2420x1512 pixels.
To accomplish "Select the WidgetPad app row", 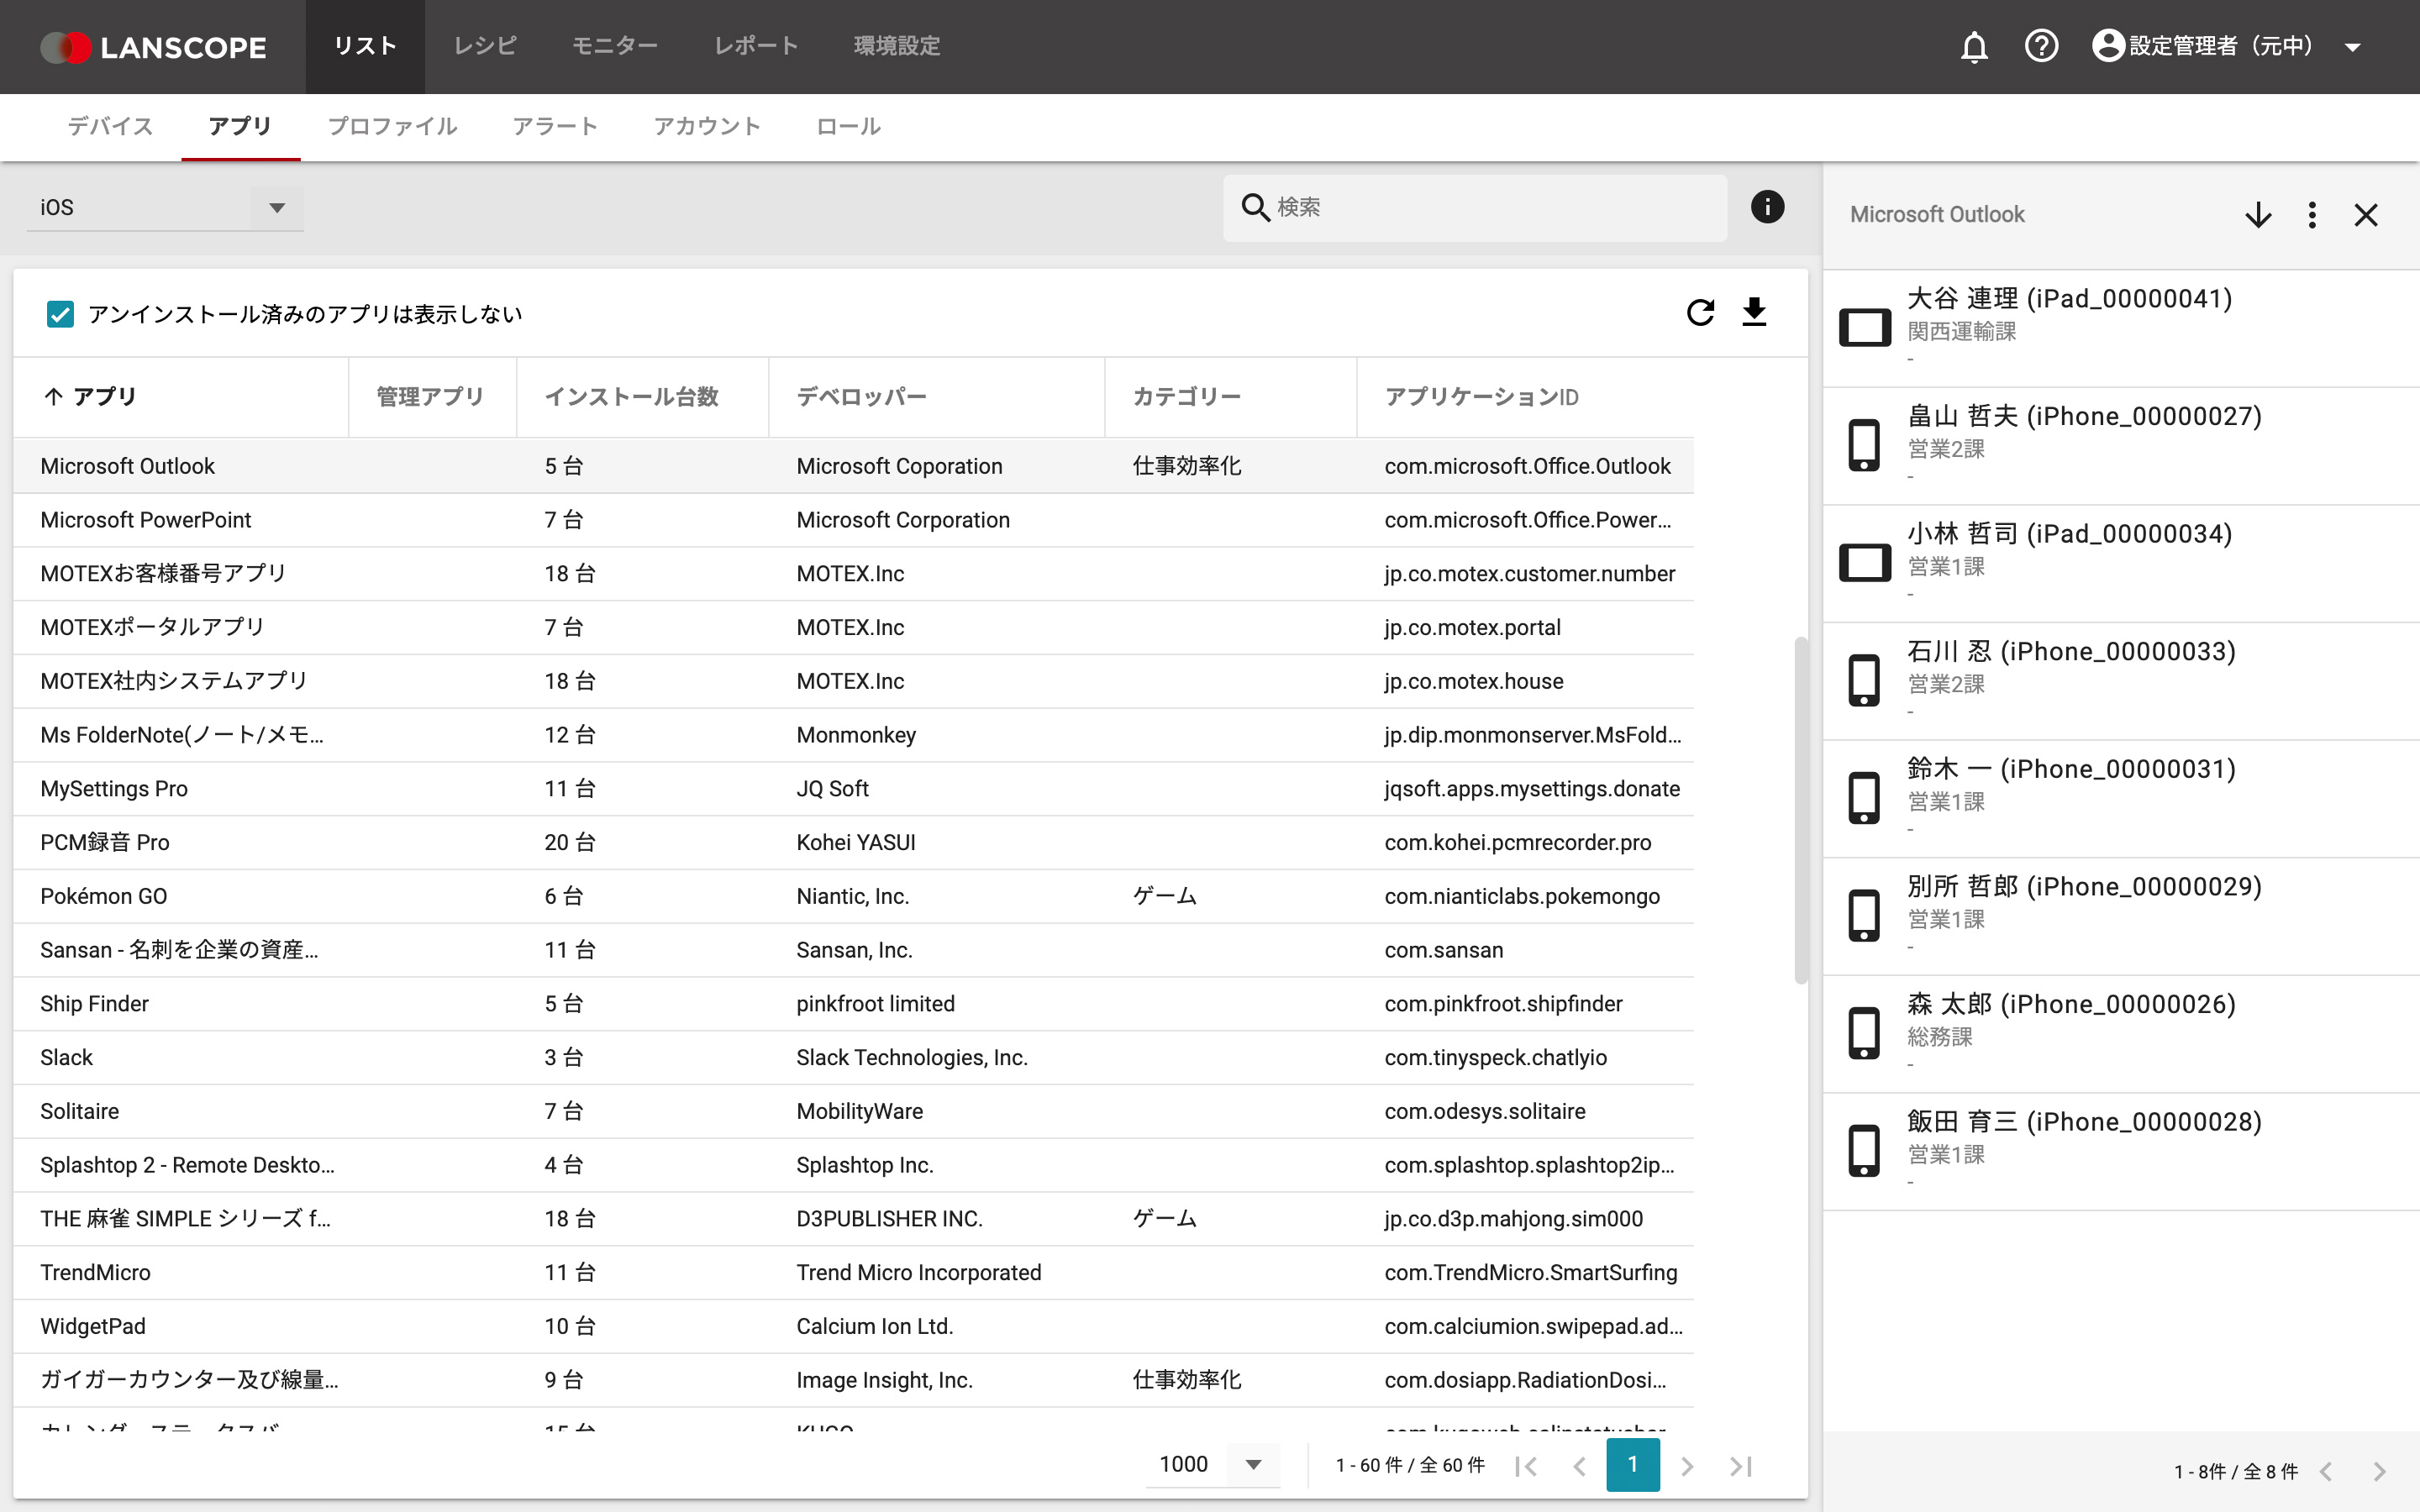I will [x=853, y=1327].
